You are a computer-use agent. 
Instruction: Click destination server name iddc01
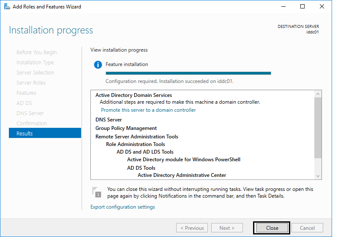[x=312, y=32]
